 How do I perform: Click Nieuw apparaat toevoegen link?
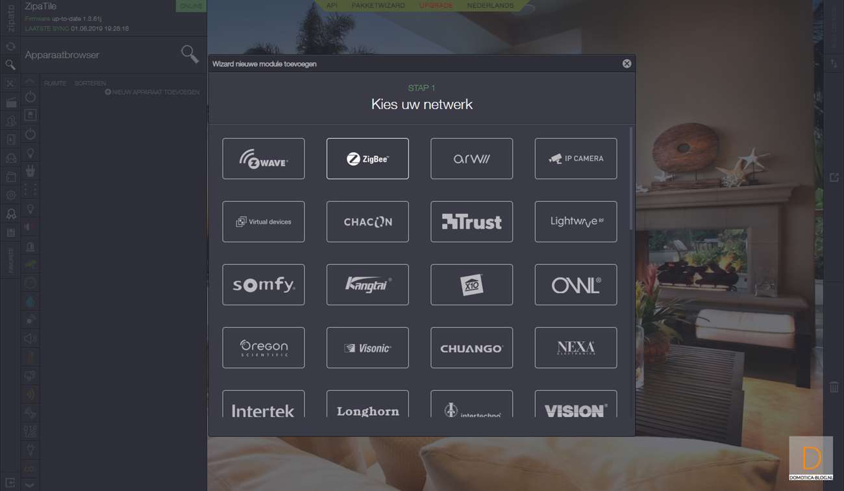click(153, 92)
